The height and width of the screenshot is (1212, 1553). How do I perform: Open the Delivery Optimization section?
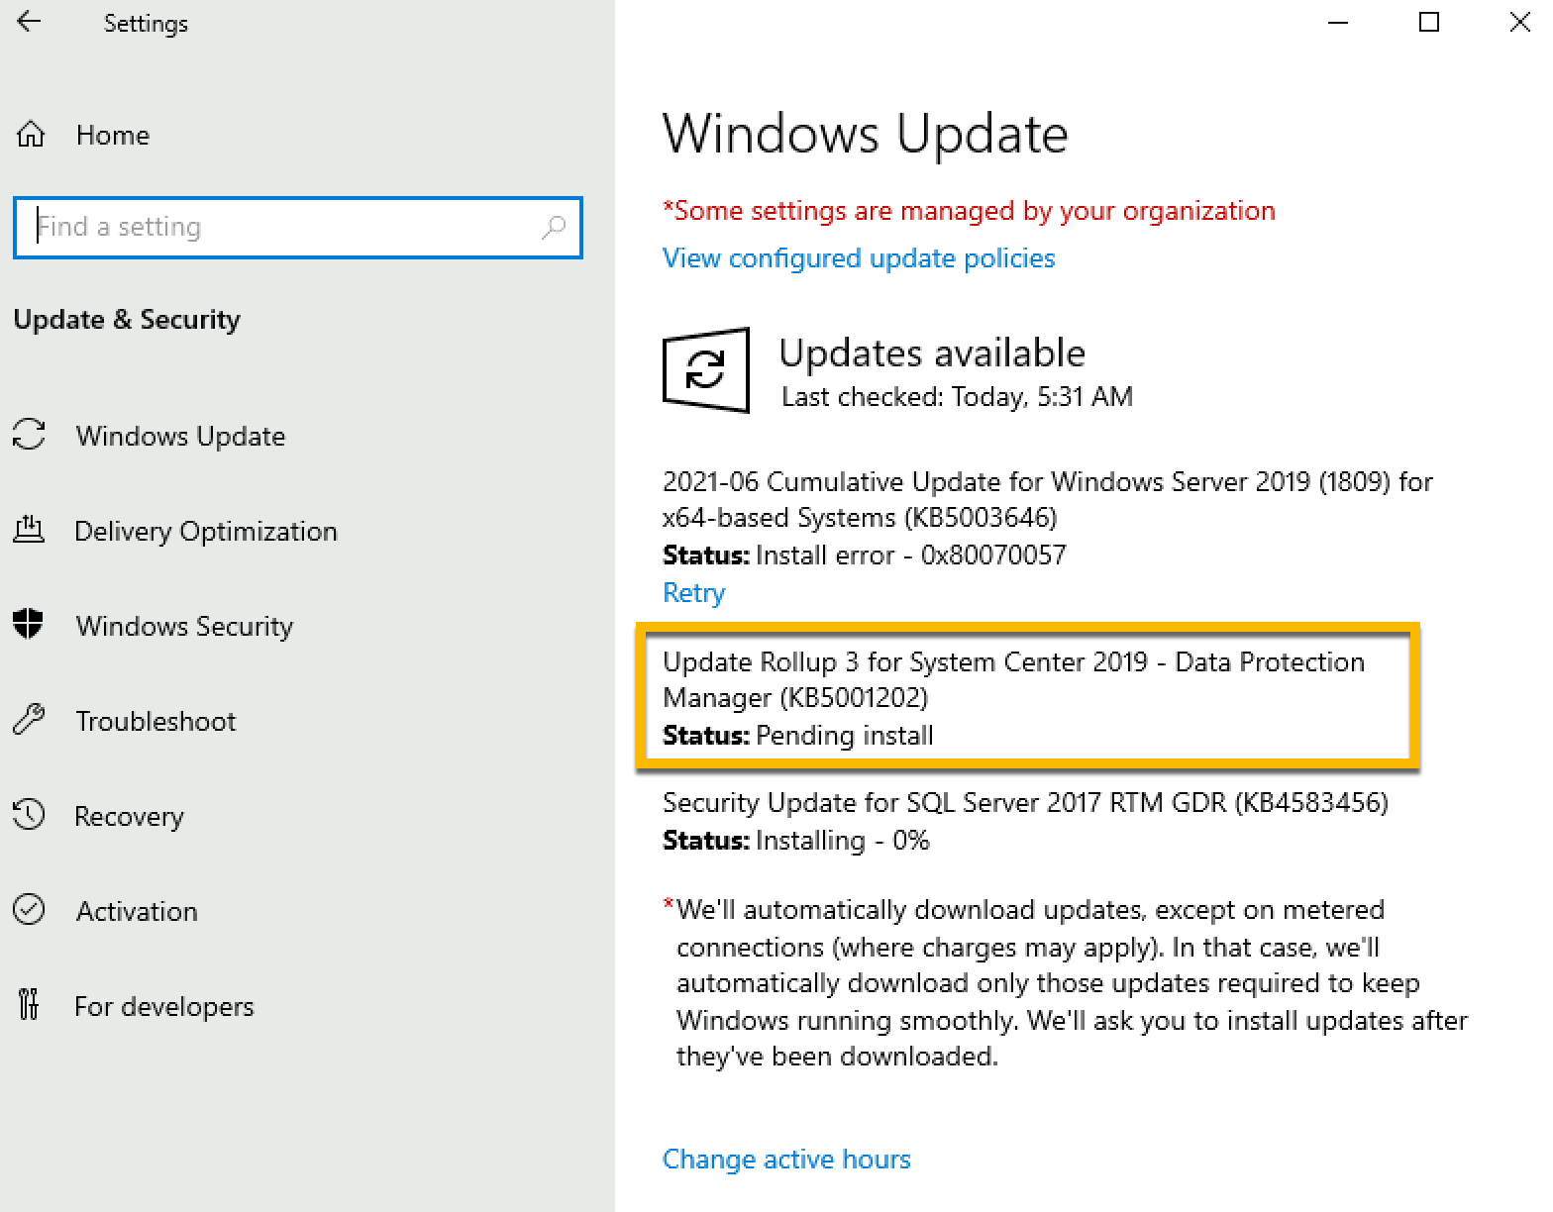[206, 531]
